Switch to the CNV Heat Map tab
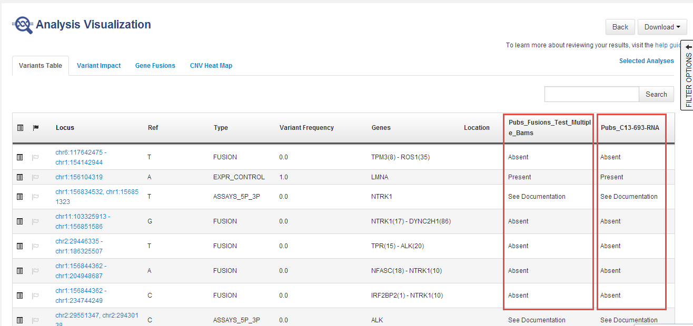Image resolution: width=693 pixels, height=326 pixels. [x=211, y=66]
